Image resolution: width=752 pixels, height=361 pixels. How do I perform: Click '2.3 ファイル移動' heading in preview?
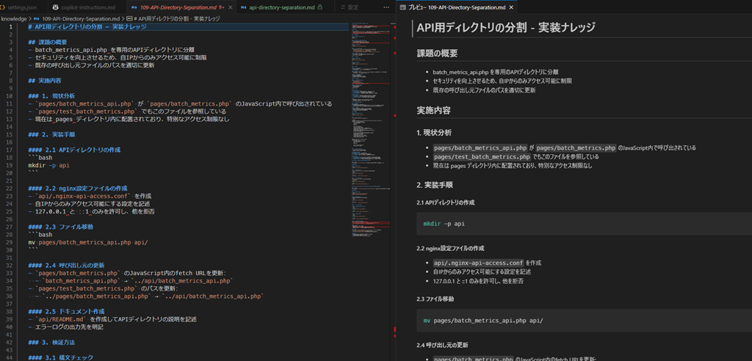tap(435, 299)
